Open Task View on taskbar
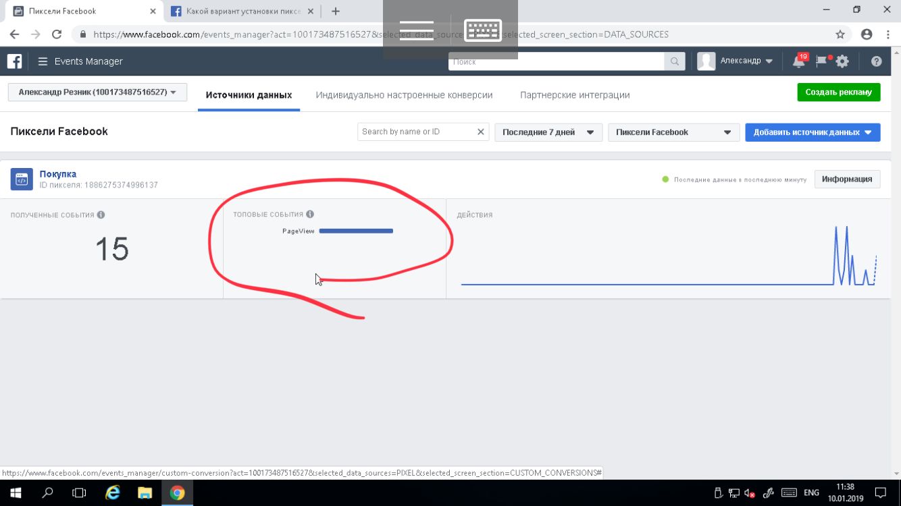901x506 pixels. coord(80,493)
